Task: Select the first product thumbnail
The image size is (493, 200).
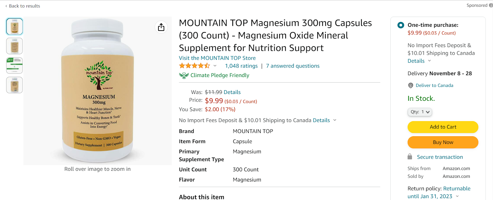Action: click(x=14, y=27)
